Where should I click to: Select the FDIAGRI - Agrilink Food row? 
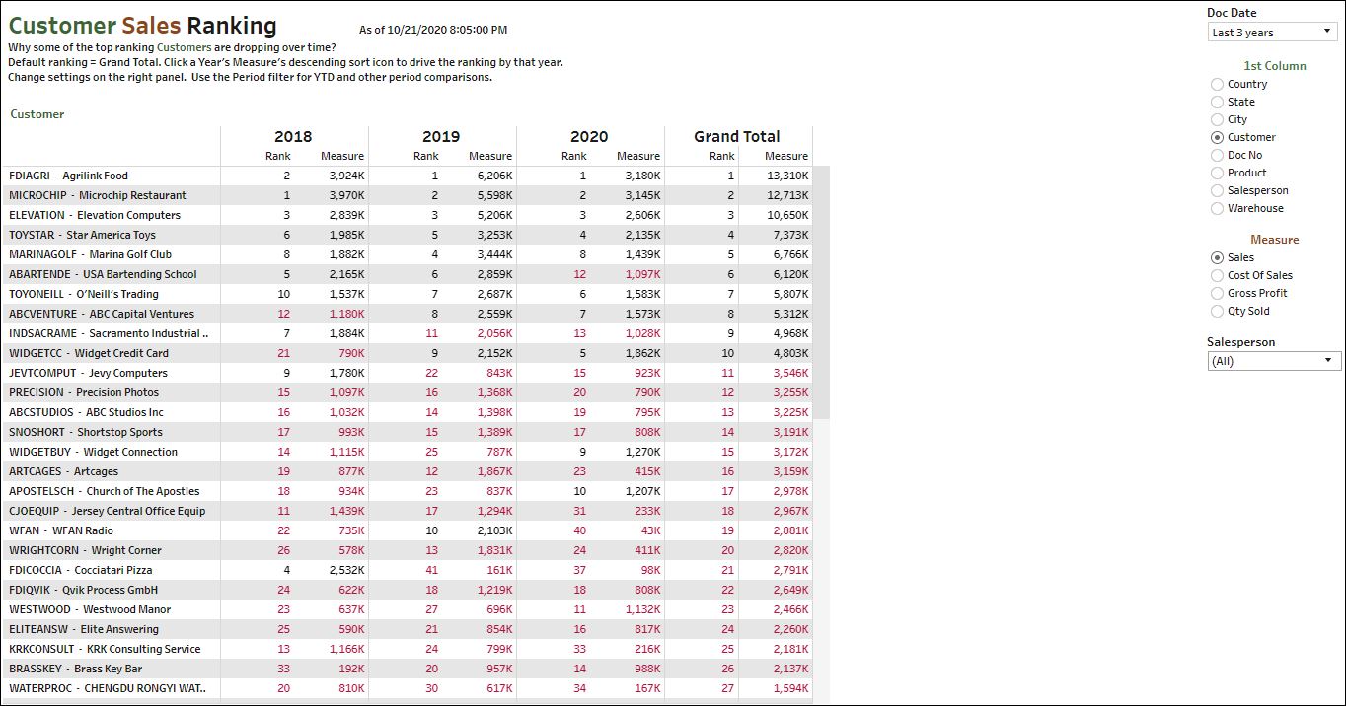click(69, 176)
